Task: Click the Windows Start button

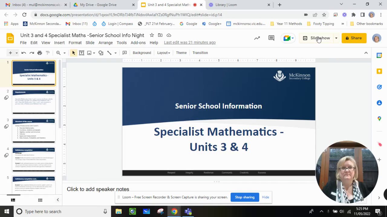Action: 7,212
